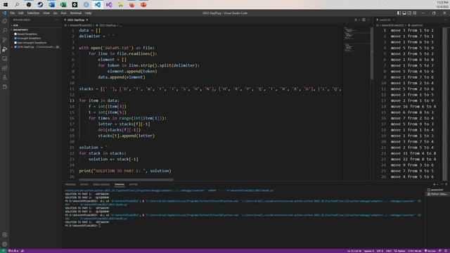Click the notifications bell in status bar

tap(446, 251)
